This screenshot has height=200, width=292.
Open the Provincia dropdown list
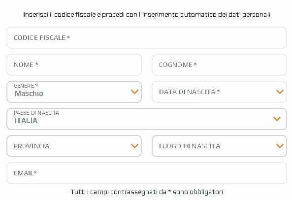[74, 146]
